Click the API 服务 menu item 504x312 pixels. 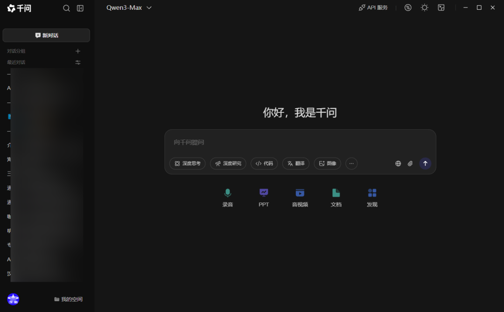(x=373, y=7)
